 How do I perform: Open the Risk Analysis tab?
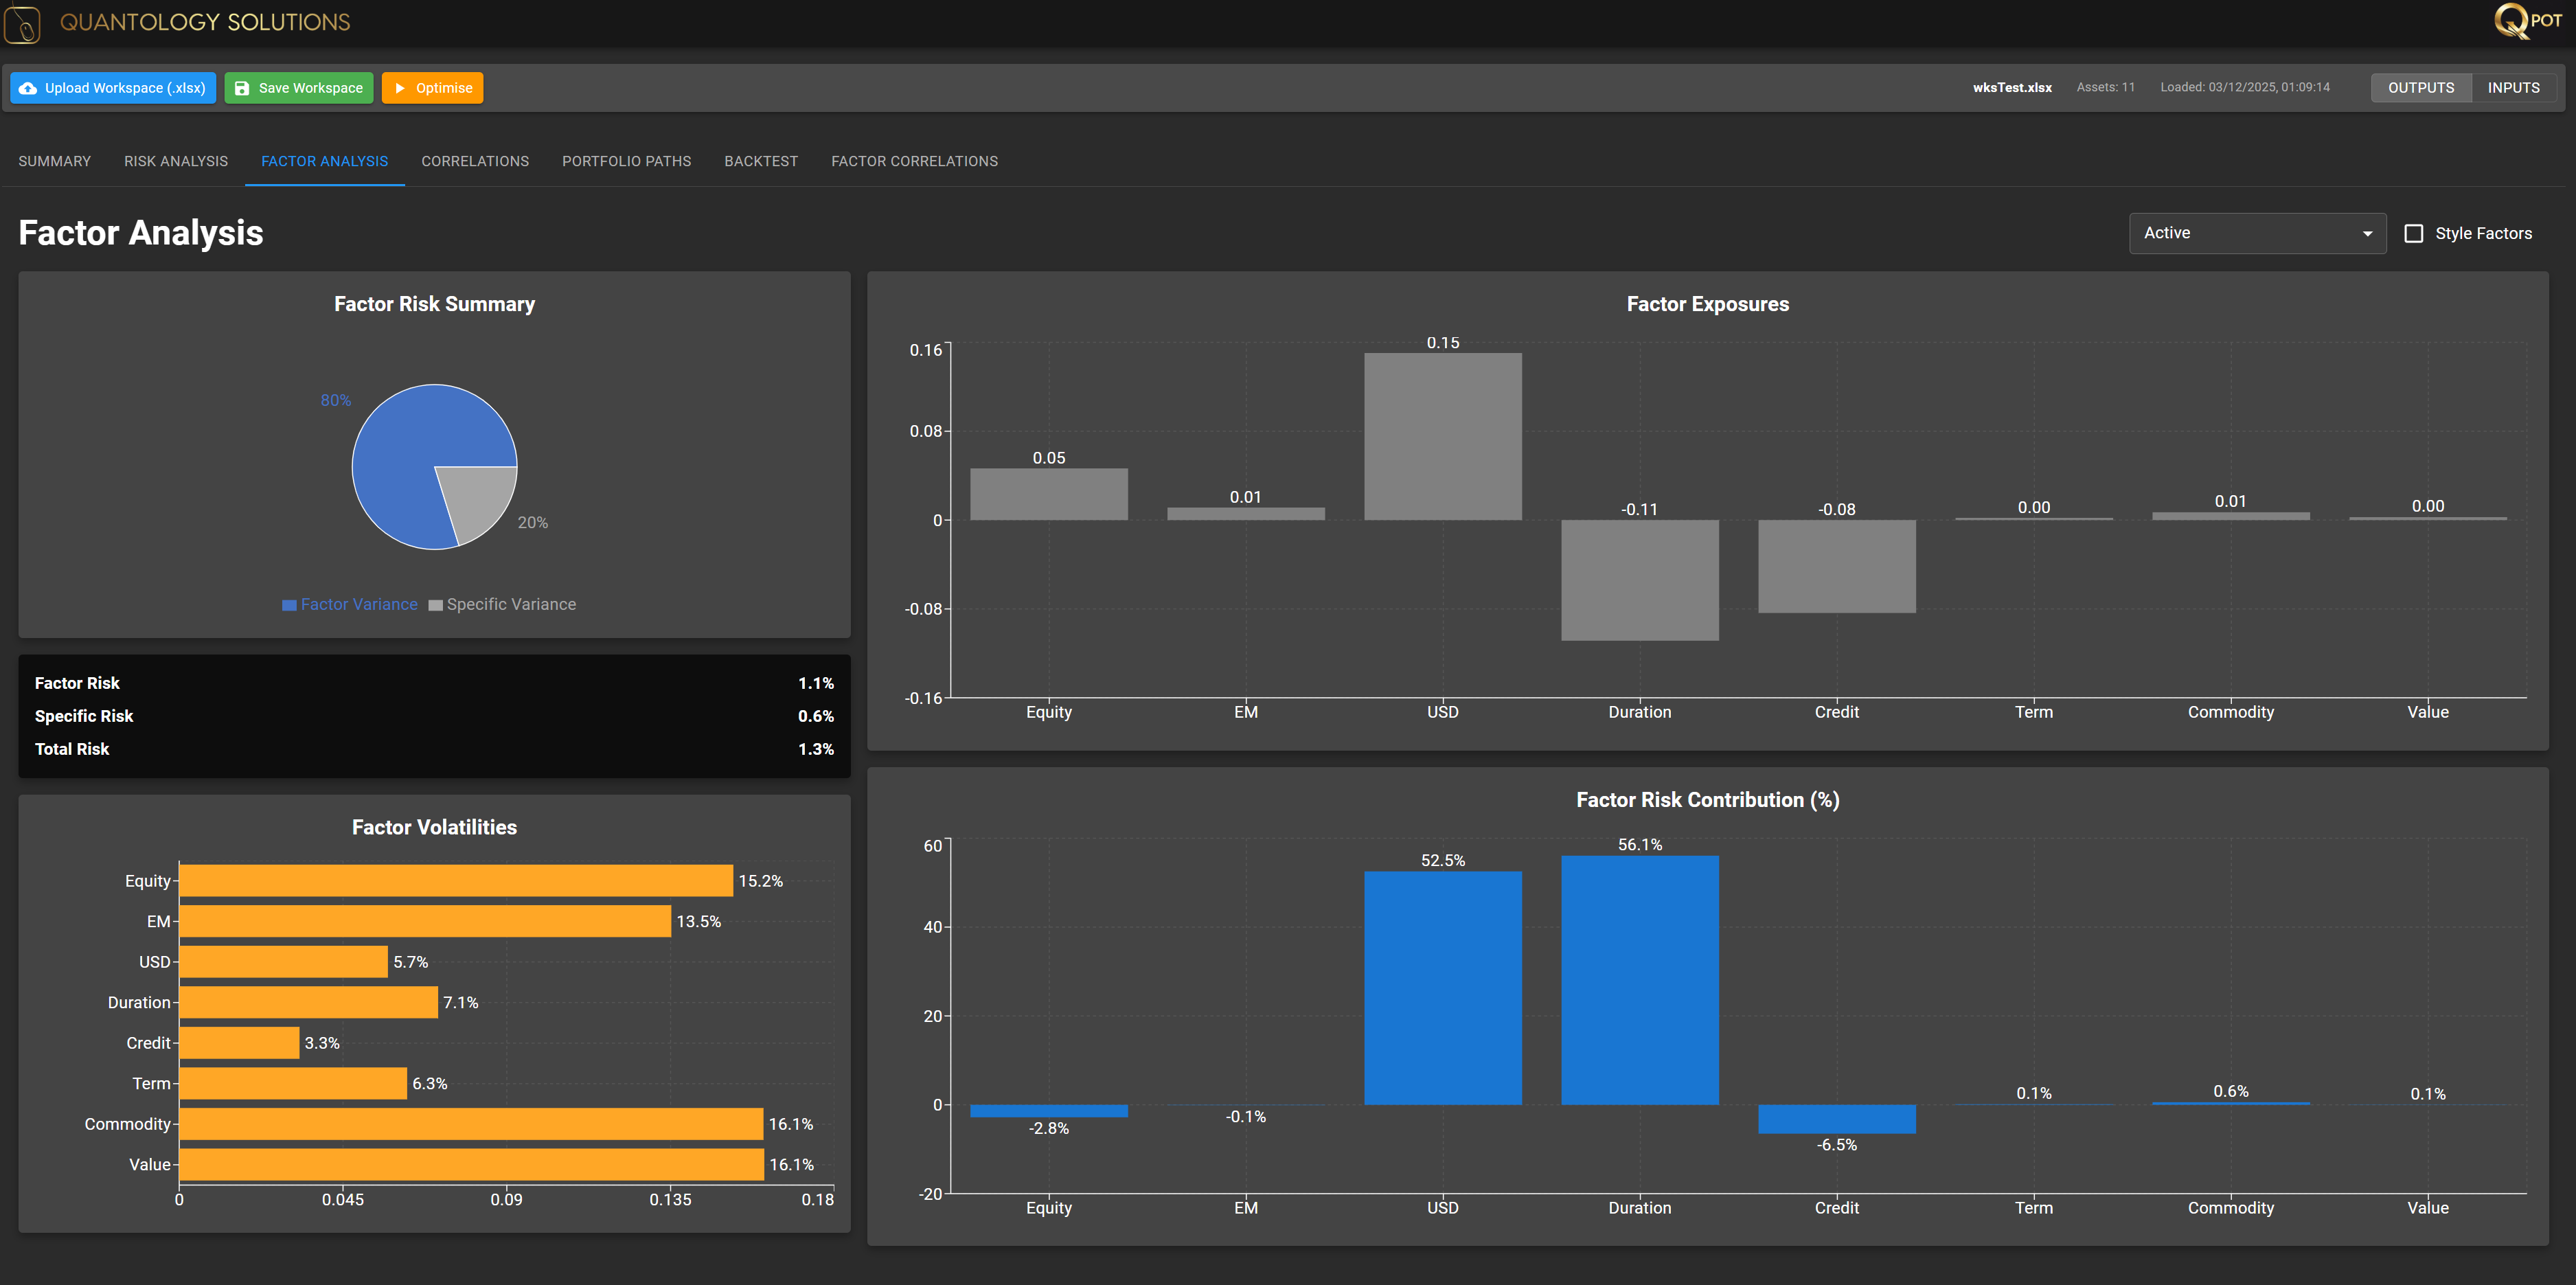[x=176, y=161]
